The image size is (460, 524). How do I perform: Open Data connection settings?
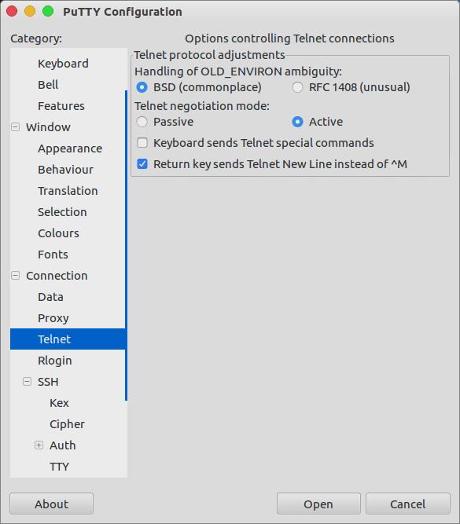(x=50, y=297)
